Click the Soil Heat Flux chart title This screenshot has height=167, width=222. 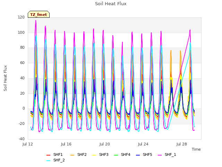111,4
